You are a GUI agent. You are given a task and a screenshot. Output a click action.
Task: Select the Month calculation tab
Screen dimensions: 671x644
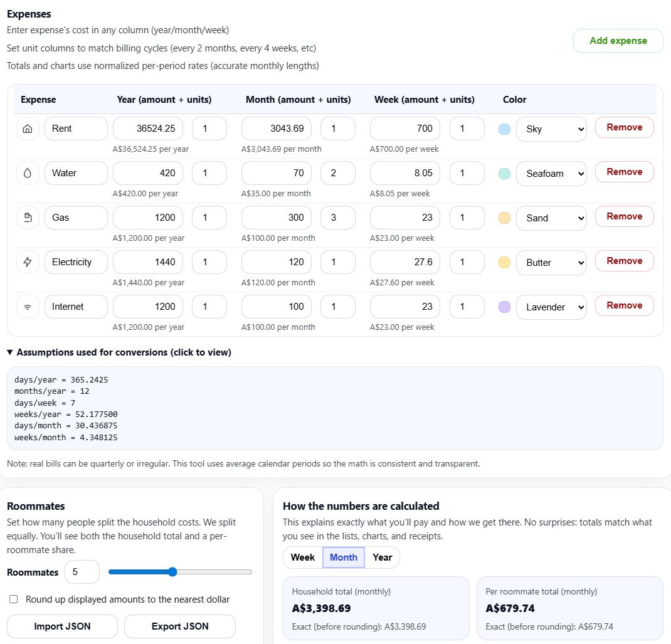tap(344, 557)
